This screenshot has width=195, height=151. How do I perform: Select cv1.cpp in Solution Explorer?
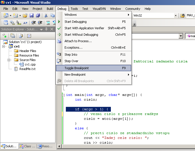click(30, 64)
